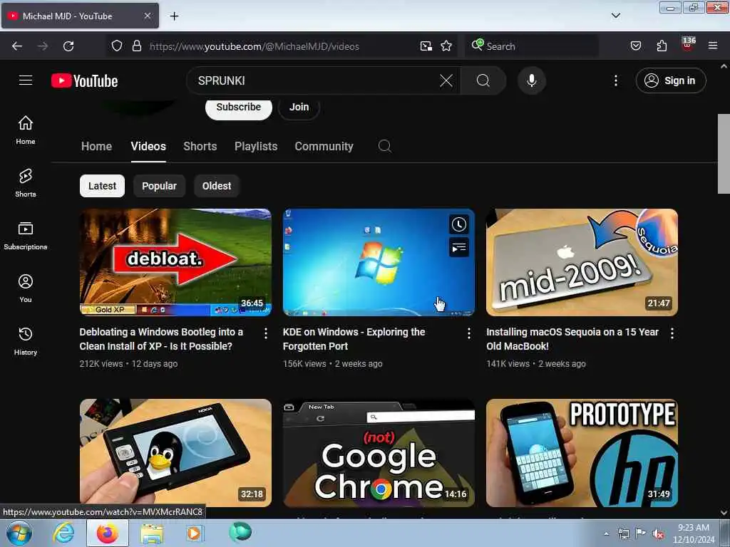Switch to the channel Shorts tab
730x547 pixels.
[200, 147]
